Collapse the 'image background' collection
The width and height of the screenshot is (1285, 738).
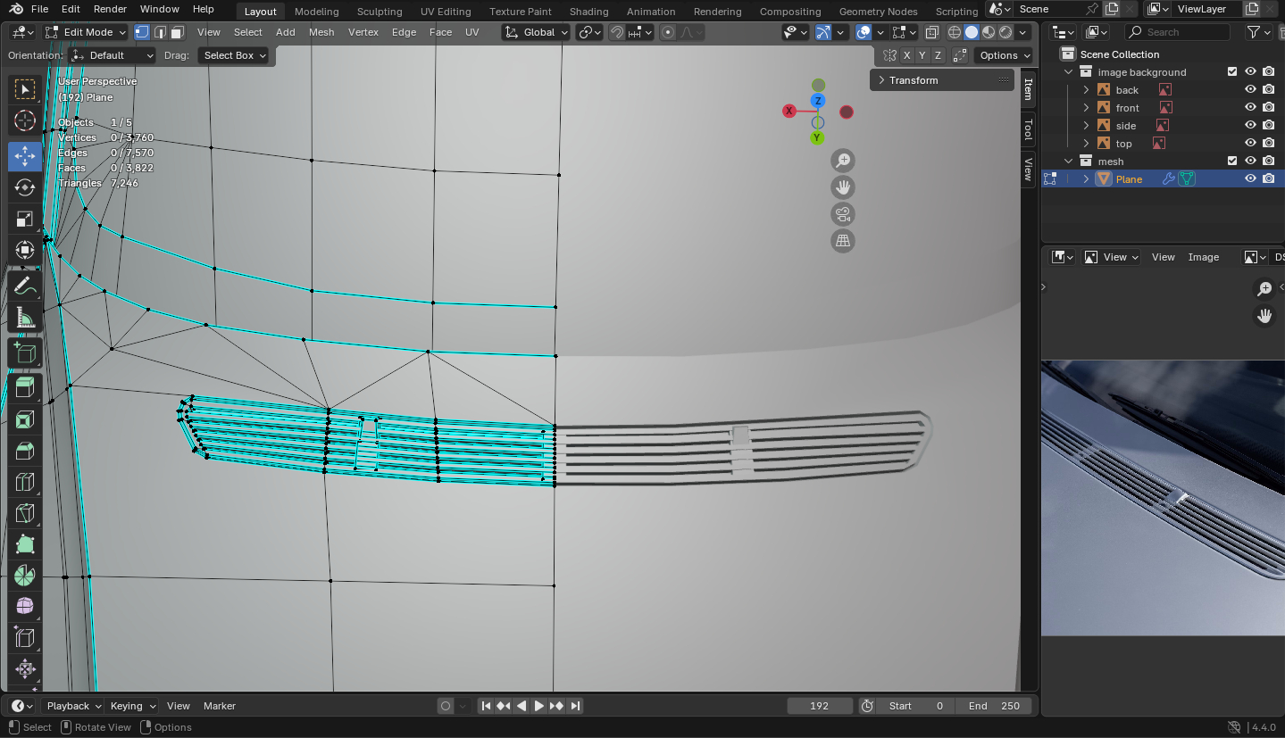(x=1069, y=72)
